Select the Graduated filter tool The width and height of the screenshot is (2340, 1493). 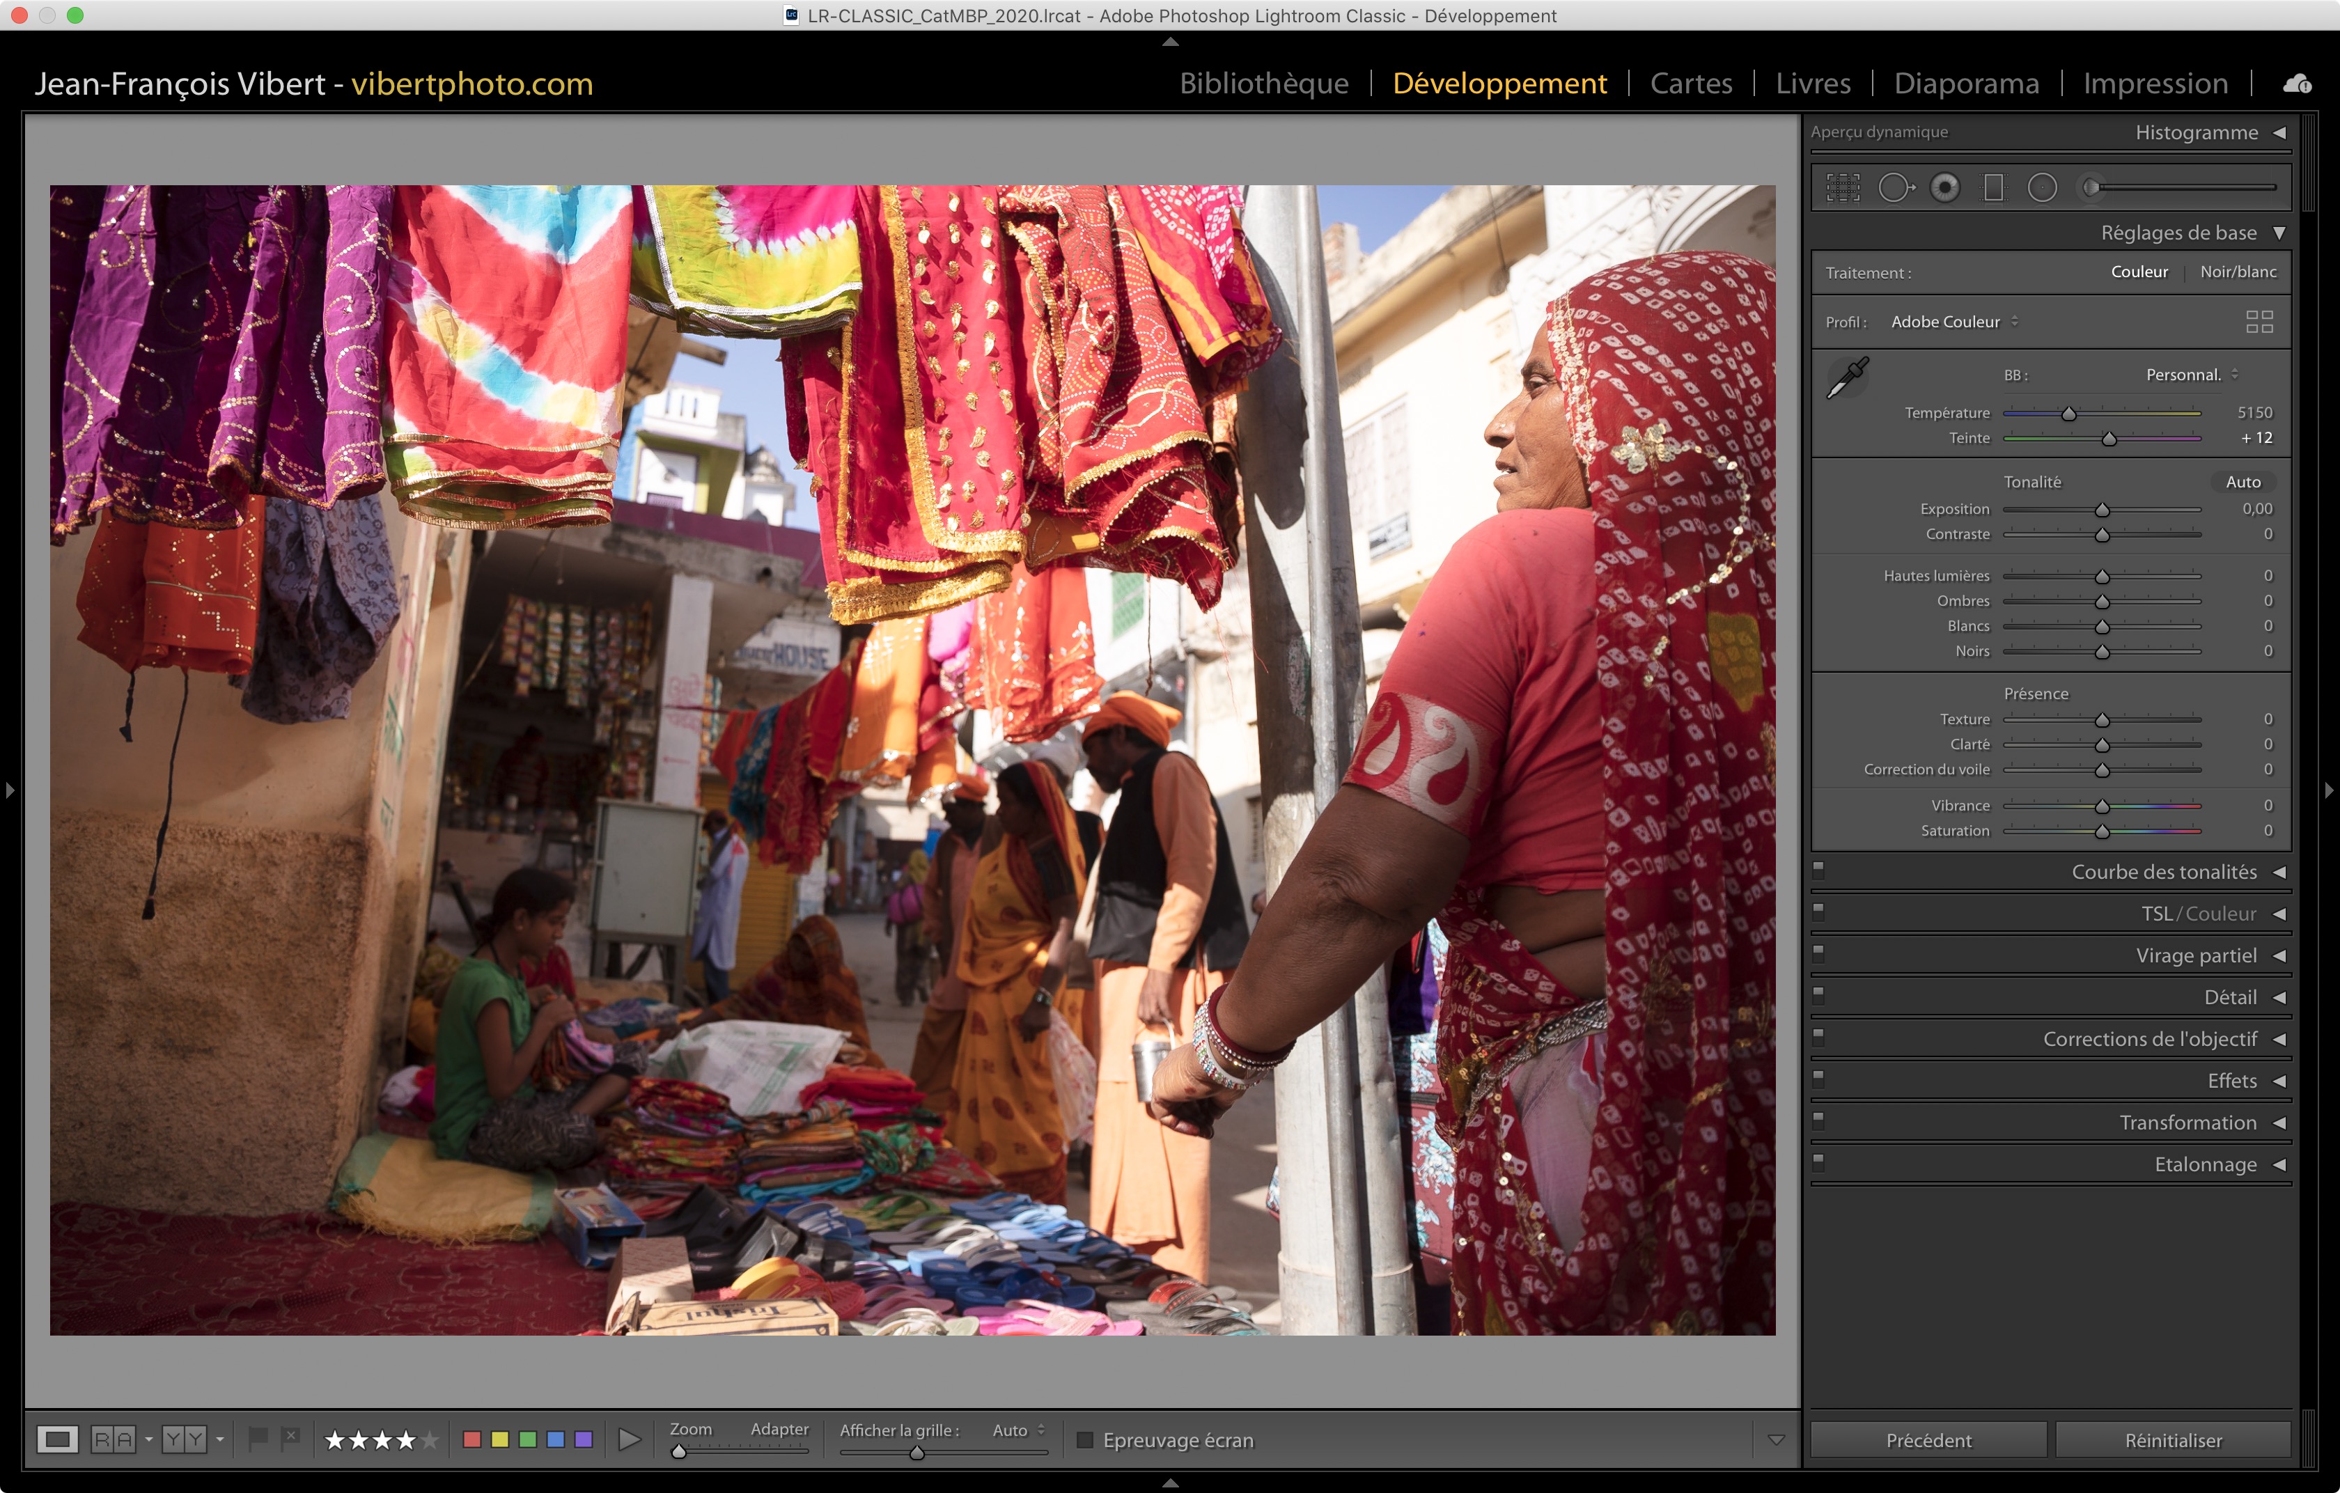1993,187
